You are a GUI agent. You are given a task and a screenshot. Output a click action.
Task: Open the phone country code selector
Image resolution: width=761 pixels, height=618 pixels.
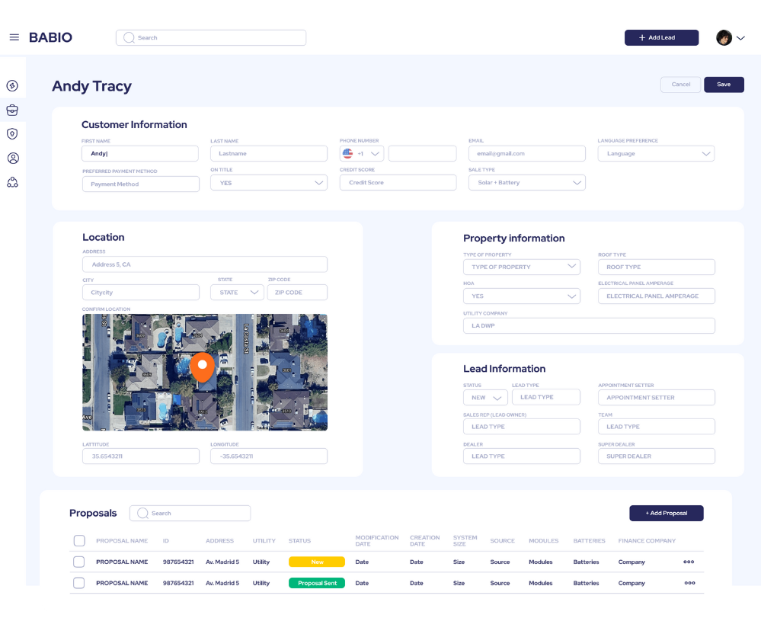coord(361,153)
